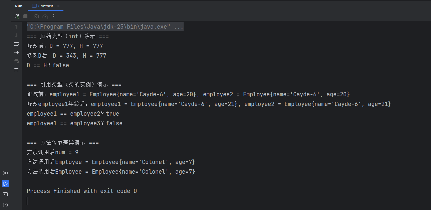This screenshot has height=210, width=431.
Task: Click the '方法调用后num = 9' line
Action: [53, 152]
